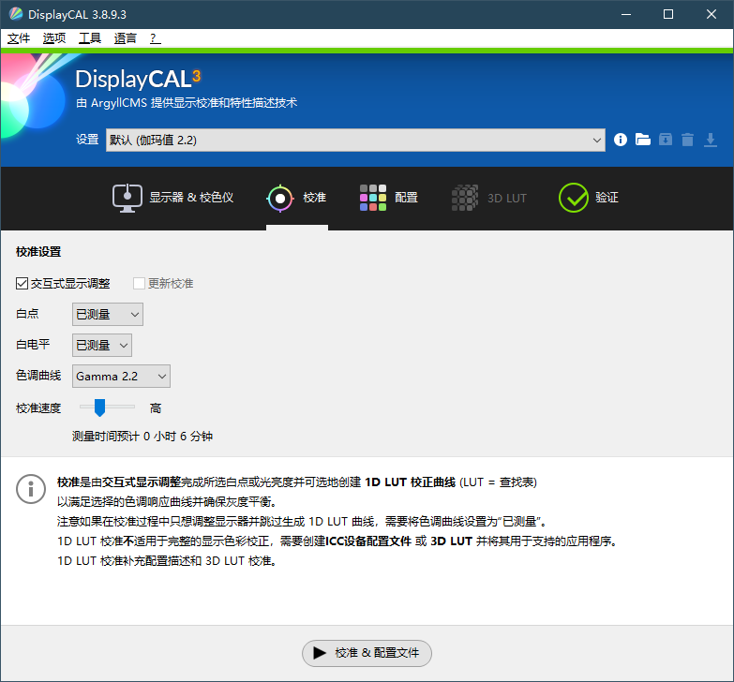Click the 高 speed value label
The height and width of the screenshot is (682, 734).
(156, 408)
